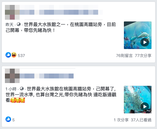Click the like icon on the second post

[x=8, y=119]
